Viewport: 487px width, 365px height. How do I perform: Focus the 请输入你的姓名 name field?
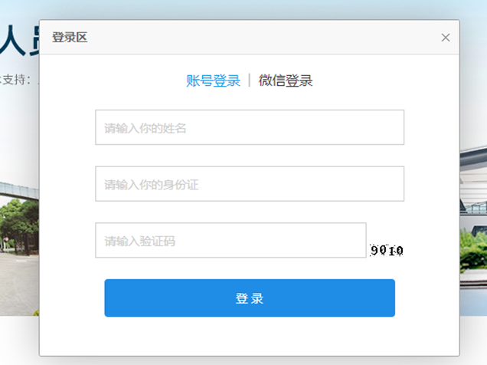pos(250,127)
